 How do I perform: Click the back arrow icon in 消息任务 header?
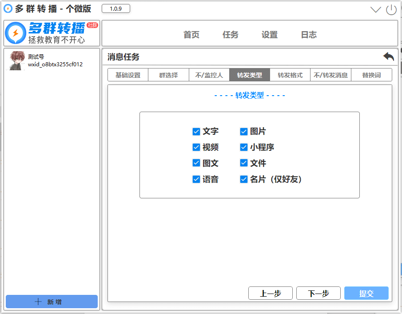point(388,56)
